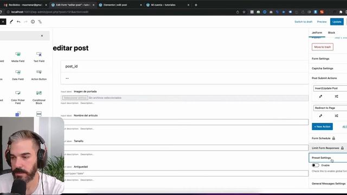The width and height of the screenshot is (347, 195).
Task: Select the Date Field block icon
Action: [18, 72]
